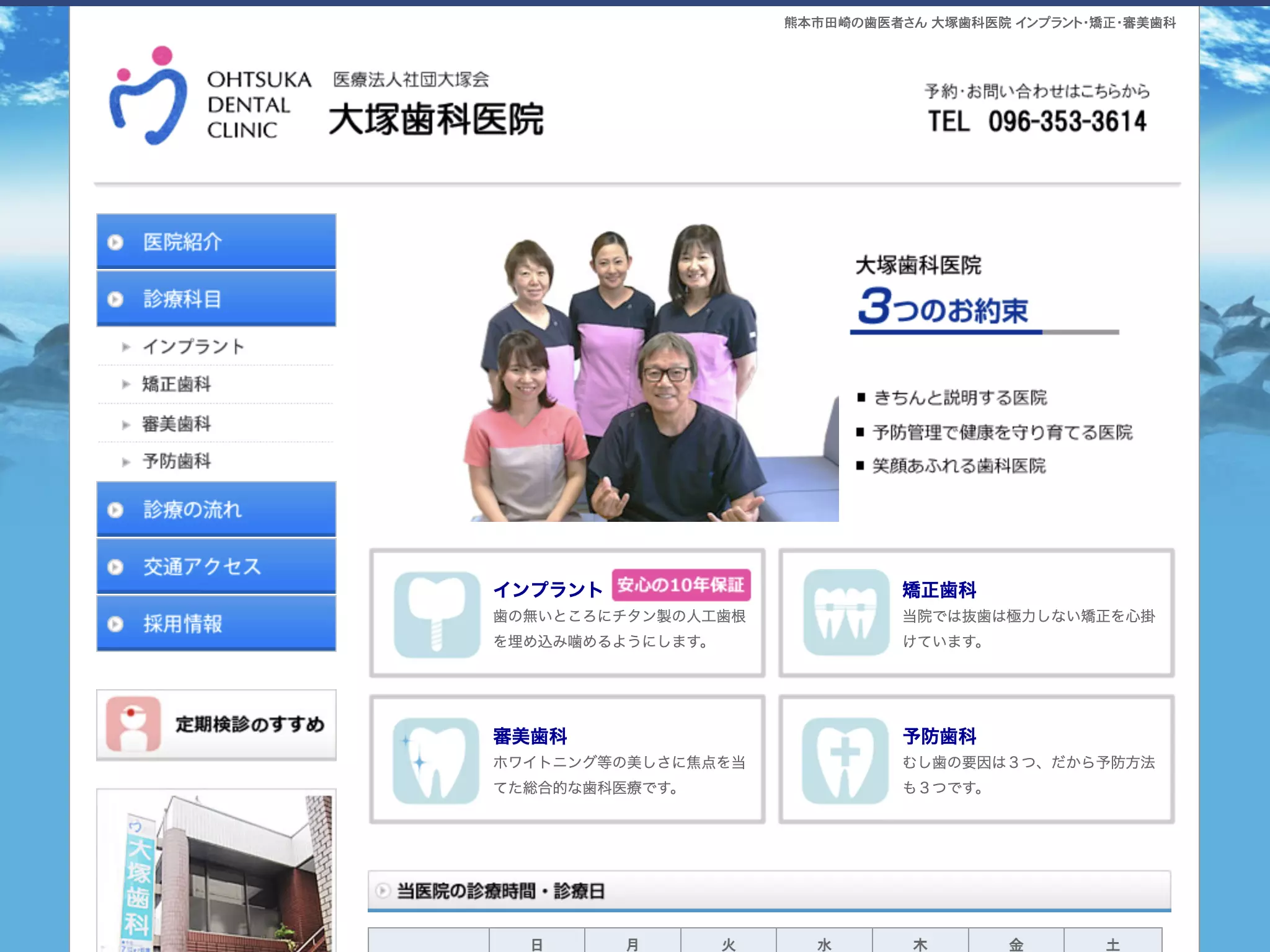Open the 審美歯科 card heading link
Screen dimensions: 1270x952
530,736
